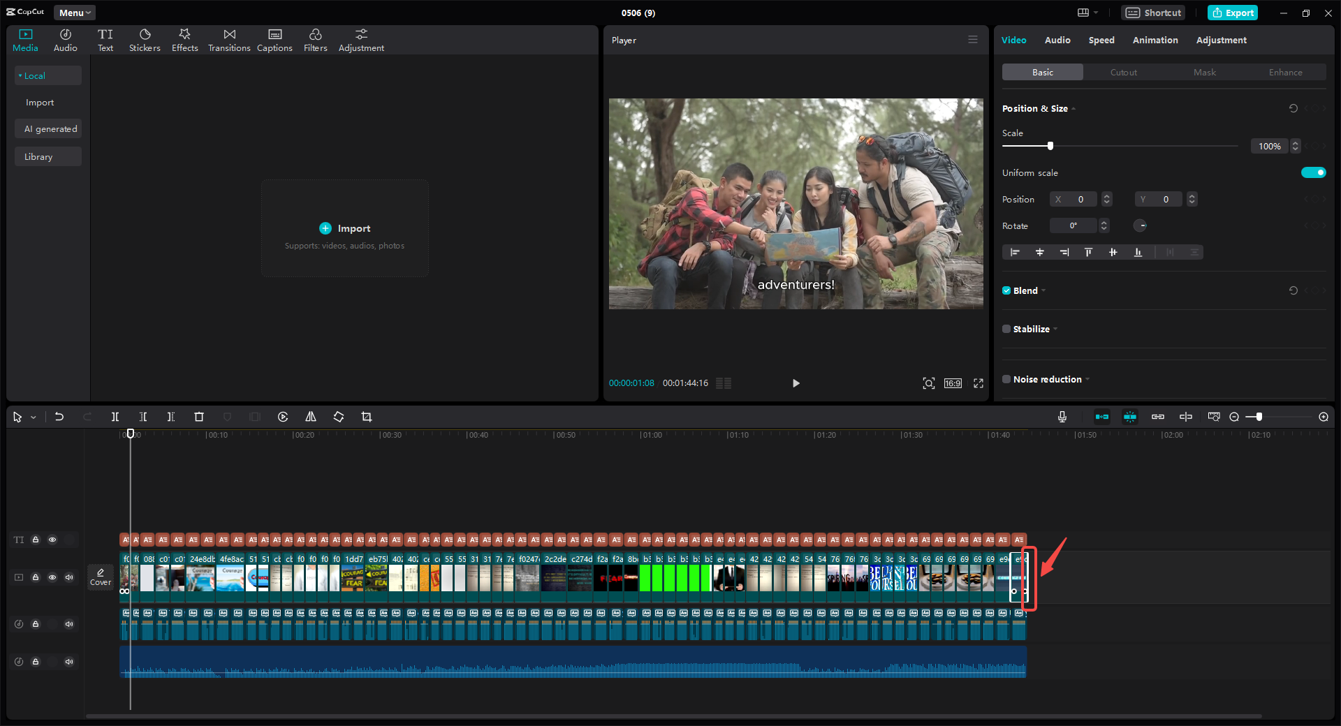Select the Split tool in timeline toolbar
The height and width of the screenshot is (726, 1341).
pyautogui.click(x=115, y=417)
